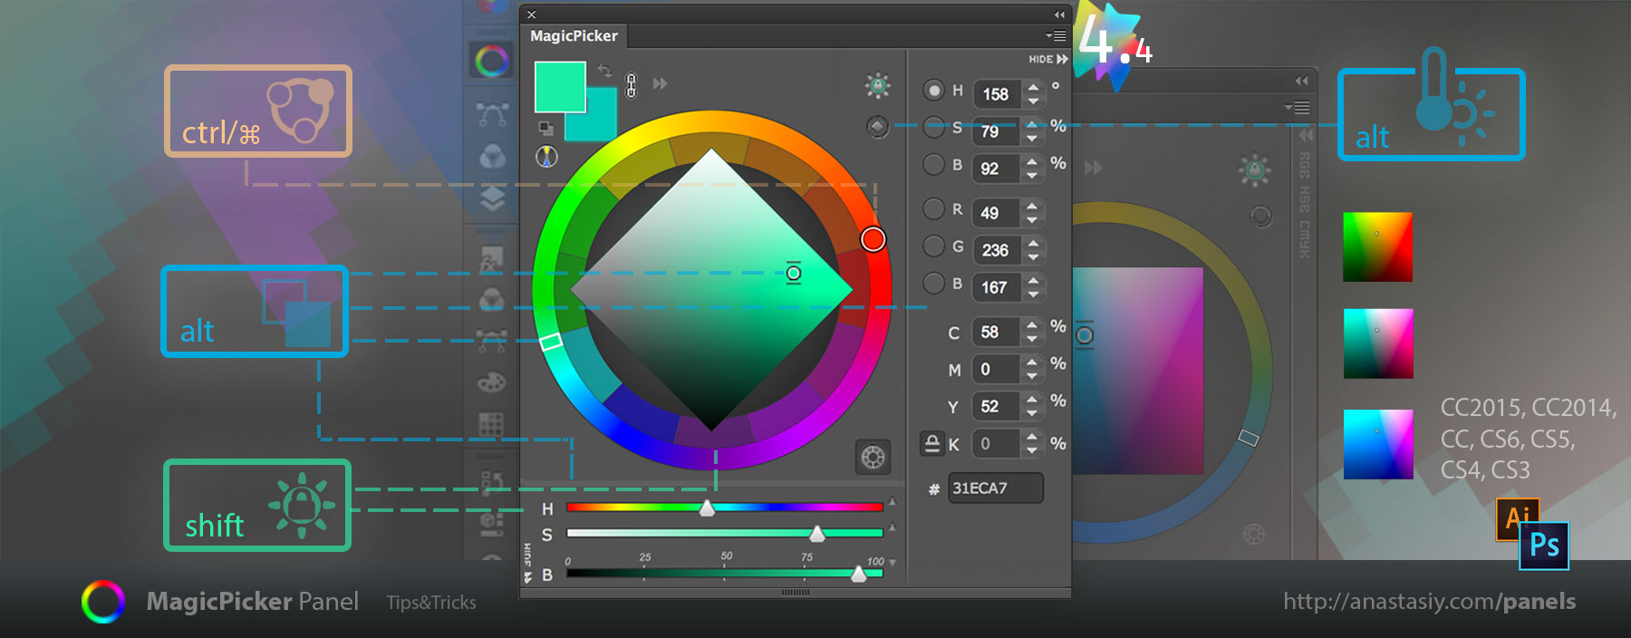Click the red-green gradient square thumbnail
The image size is (1631, 638).
tap(1377, 246)
